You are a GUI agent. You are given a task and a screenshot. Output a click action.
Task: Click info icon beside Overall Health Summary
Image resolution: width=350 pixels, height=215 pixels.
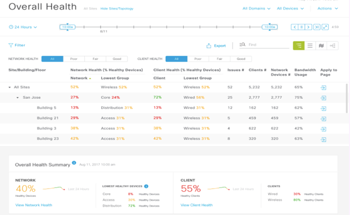[x=74, y=163]
